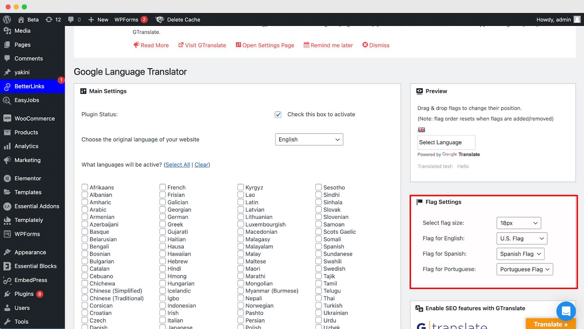Click the Analytics chart icon in the sidebar
Screen dimensions: 584x329
click(7, 146)
